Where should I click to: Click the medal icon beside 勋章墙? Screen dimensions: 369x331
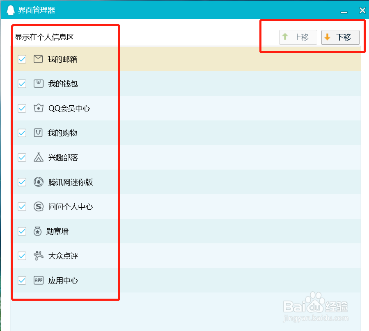[x=37, y=231]
